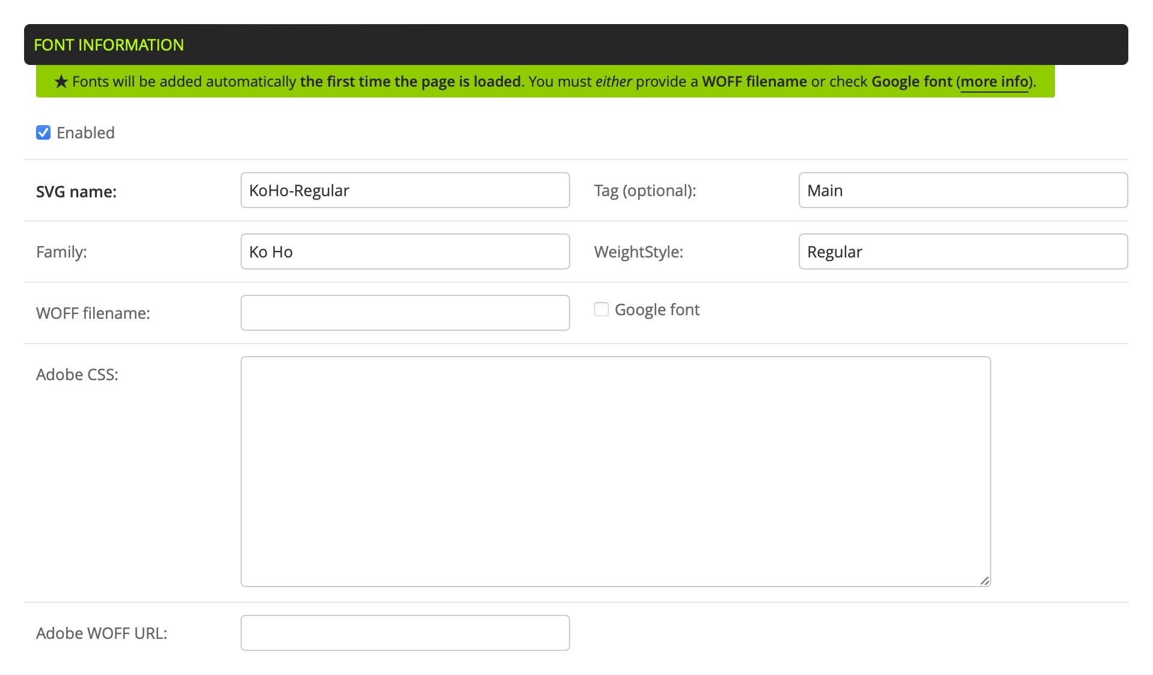
Task: Focus the SVG name field containing KoHo-Regular
Action: click(405, 190)
